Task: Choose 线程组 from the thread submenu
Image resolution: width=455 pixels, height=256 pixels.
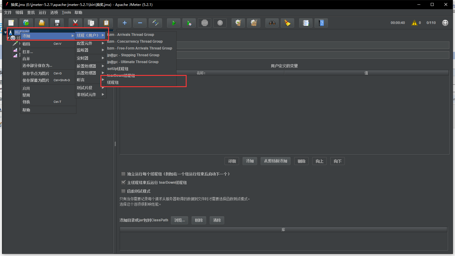Action: tap(141, 82)
